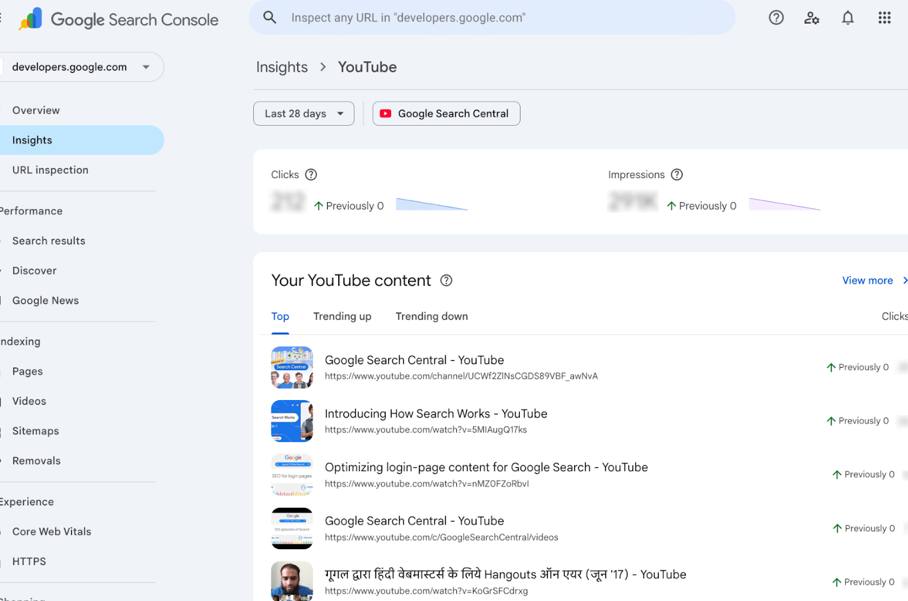The height and width of the screenshot is (601, 908).
Task: Open the Optimizing login-page content video entry
Action: pyautogui.click(x=486, y=467)
